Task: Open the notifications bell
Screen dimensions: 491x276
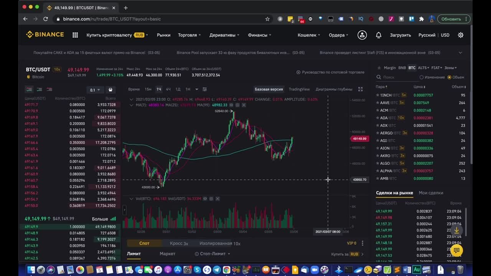Action: click(x=379, y=35)
